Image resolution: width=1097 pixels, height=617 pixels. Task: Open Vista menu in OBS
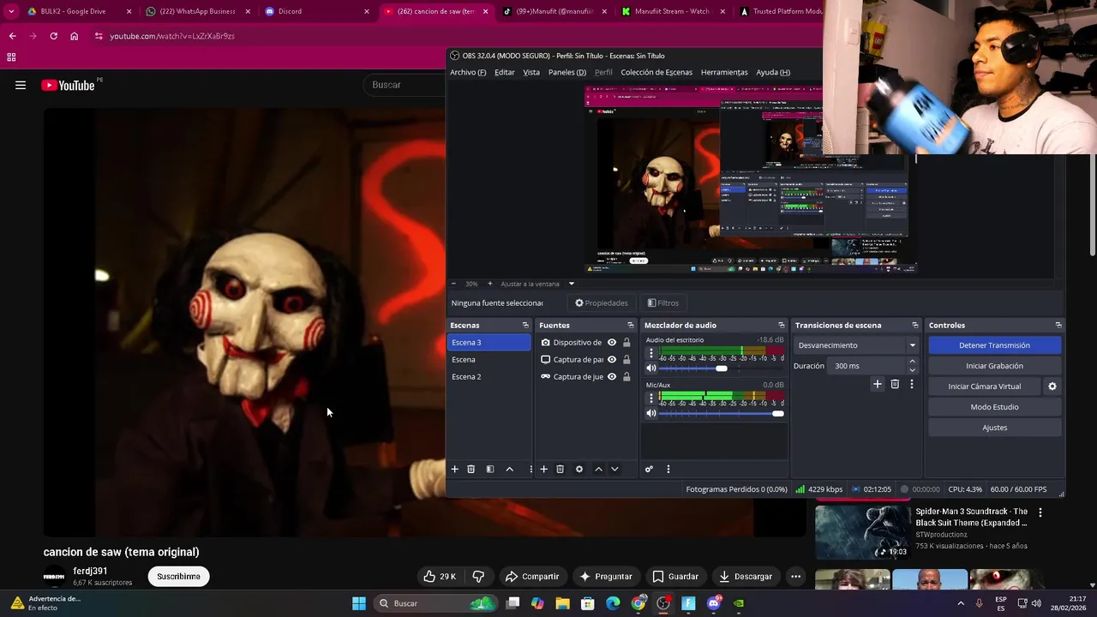click(x=531, y=72)
